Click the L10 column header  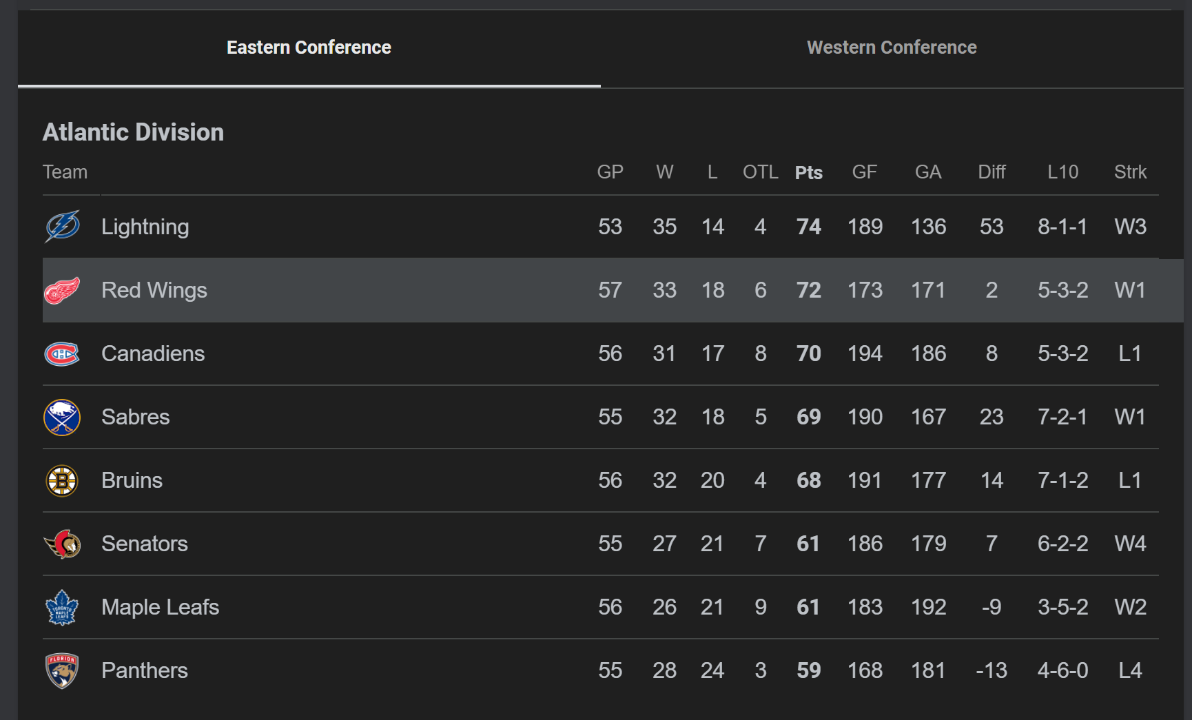[x=1062, y=172]
